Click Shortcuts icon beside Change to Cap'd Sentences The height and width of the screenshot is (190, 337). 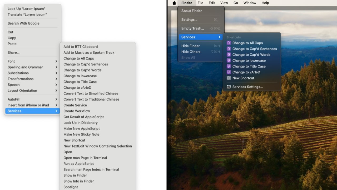[x=229, y=49]
